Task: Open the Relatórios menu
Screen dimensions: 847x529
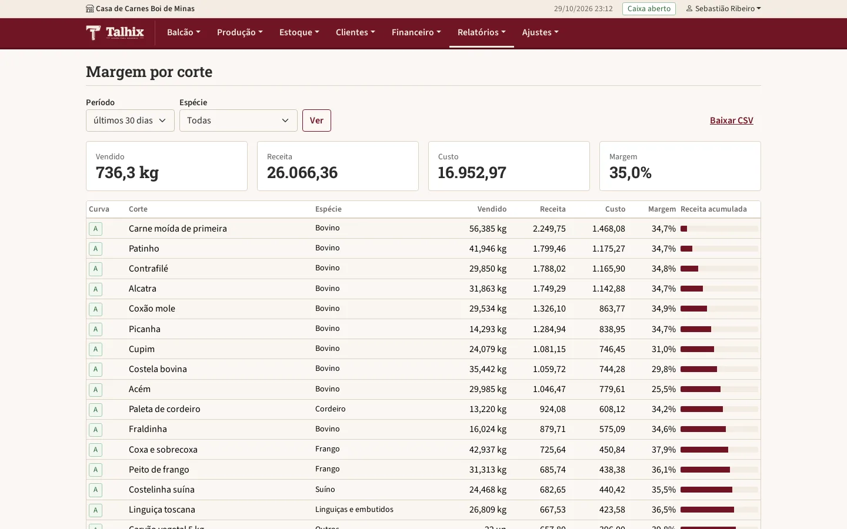Action: (x=482, y=32)
